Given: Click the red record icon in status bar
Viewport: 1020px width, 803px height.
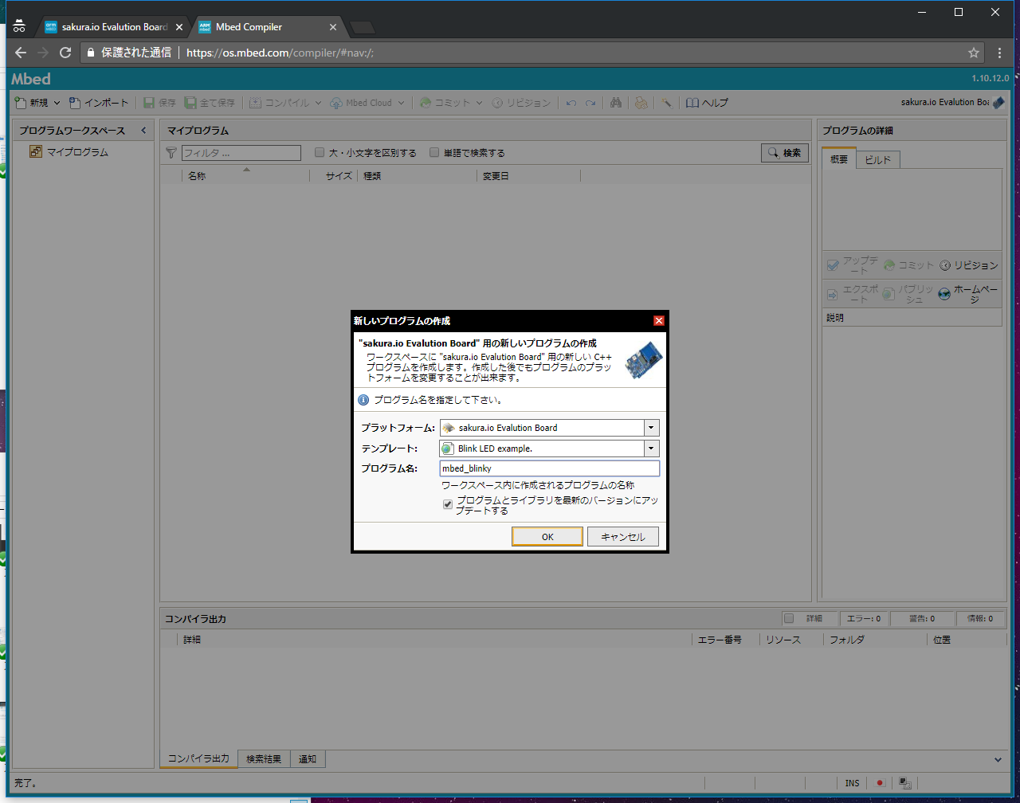Looking at the screenshot, I should point(881,783).
